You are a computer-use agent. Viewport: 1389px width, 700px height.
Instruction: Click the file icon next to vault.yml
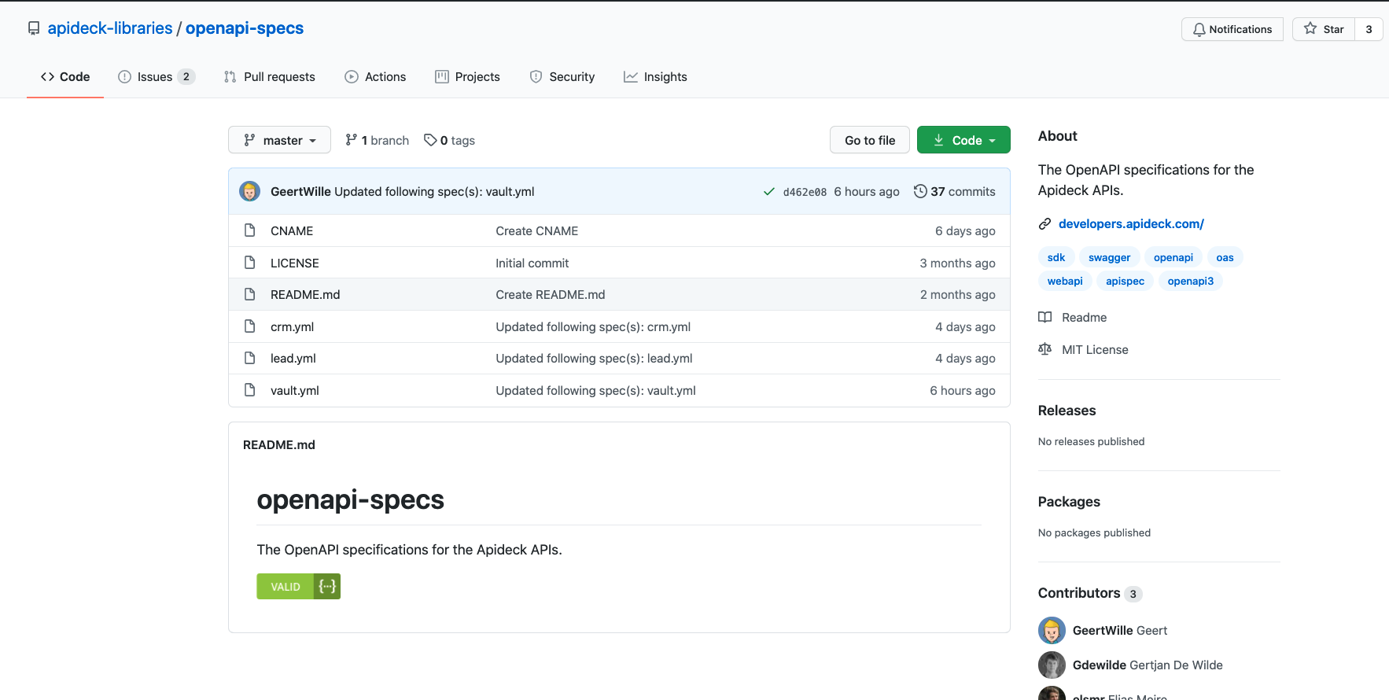250,390
